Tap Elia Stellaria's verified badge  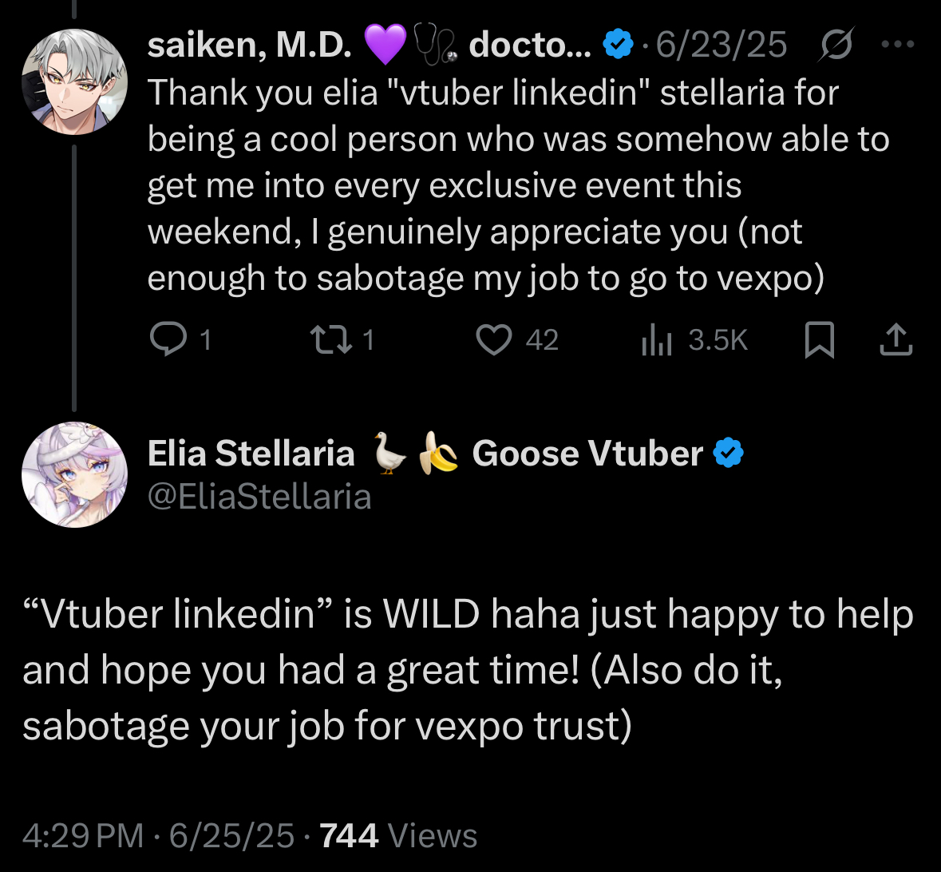[x=728, y=453]
